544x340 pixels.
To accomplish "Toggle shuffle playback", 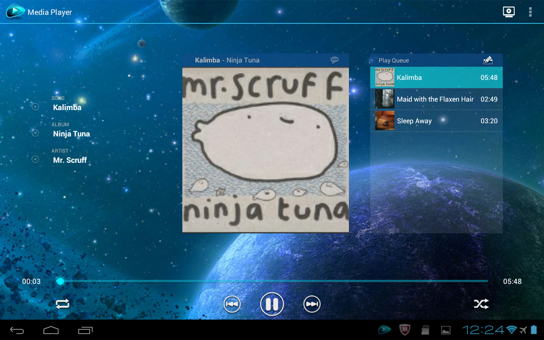I will coord(482,304).
